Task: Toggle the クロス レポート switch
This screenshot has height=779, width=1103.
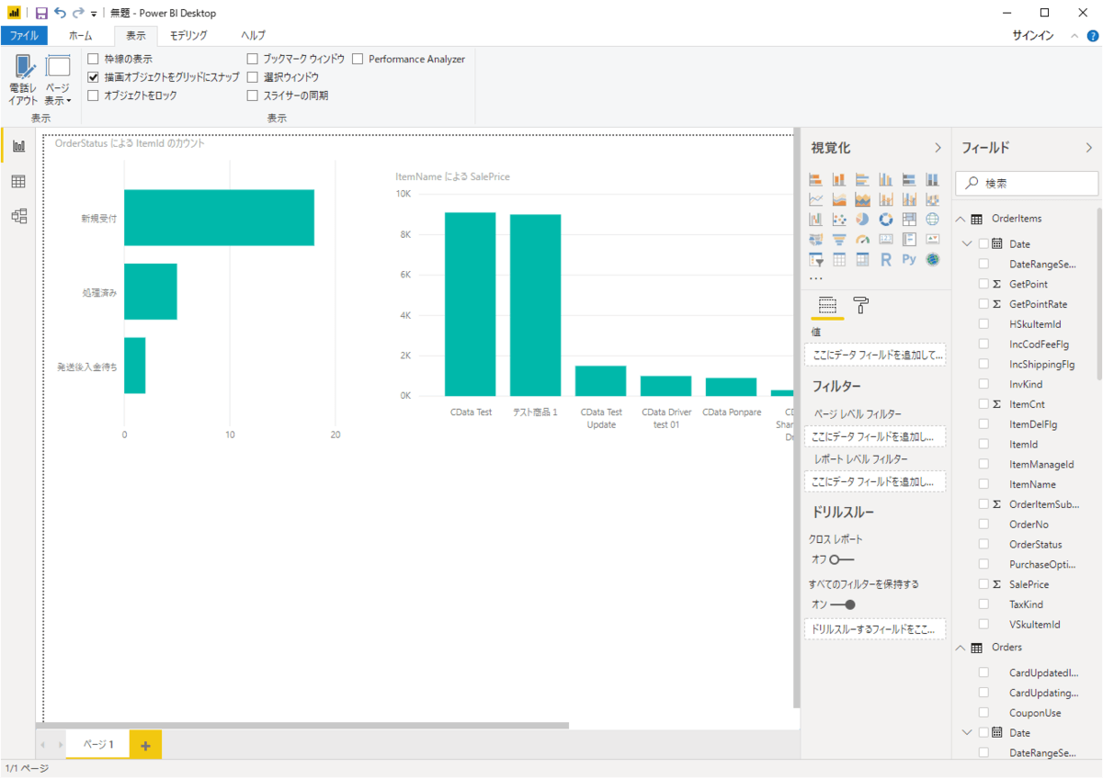Action: point(841,559)
